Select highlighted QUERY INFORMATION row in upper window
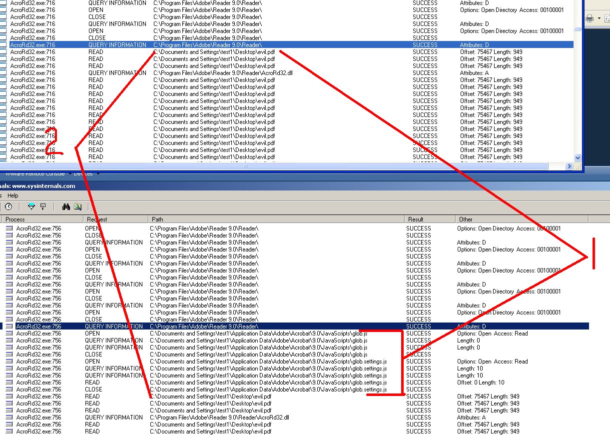The image size is (610, 435). tap(287, 45)
